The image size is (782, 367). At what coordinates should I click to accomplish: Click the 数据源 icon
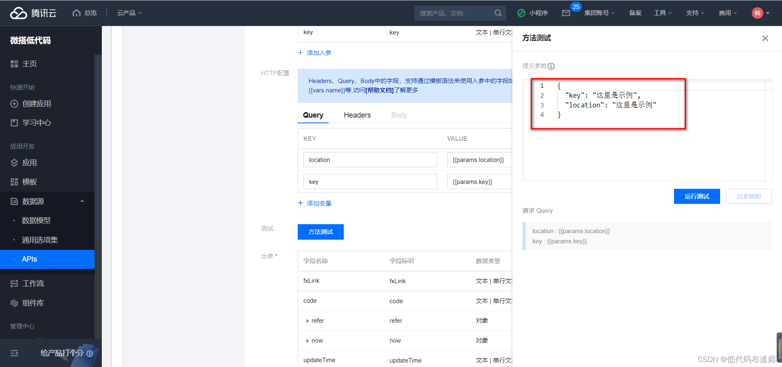[14, 201]
